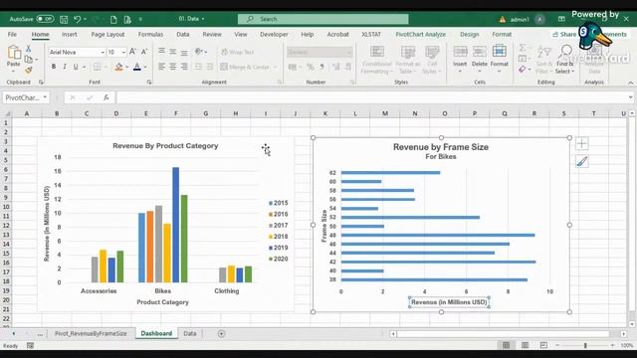Switch to Pivot_RevenueByFrameSize sheet tab
Viewport: 637px width, 358px height.
(x=91, y=334)
